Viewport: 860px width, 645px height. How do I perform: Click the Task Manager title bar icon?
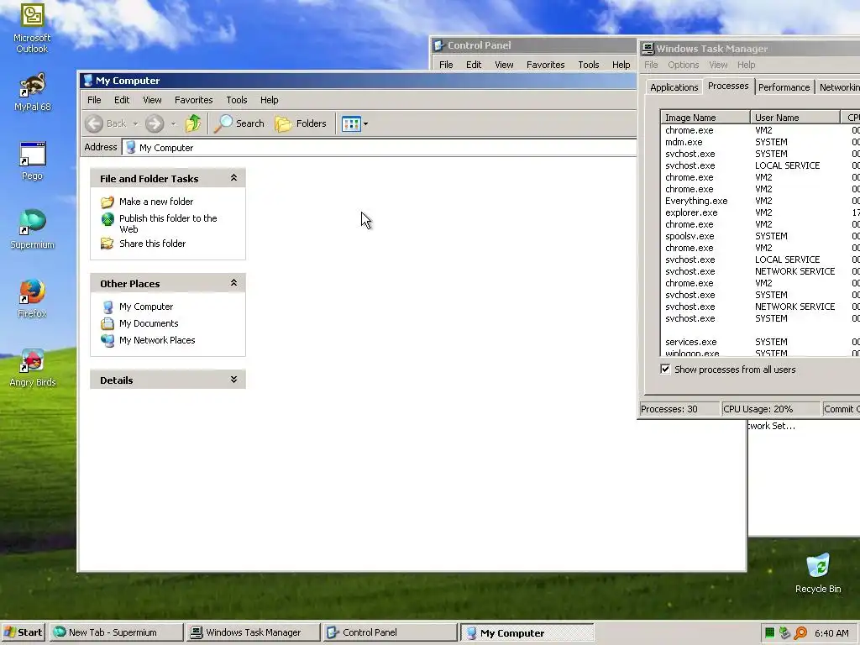(648, 49)
